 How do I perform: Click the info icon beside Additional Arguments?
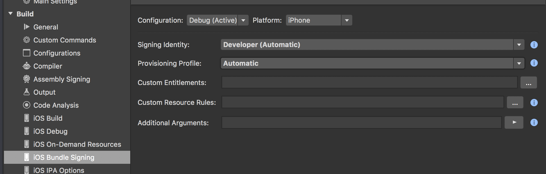(534, 122)
